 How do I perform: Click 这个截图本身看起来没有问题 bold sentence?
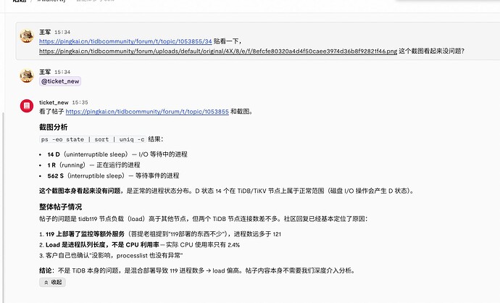[80, 191]
